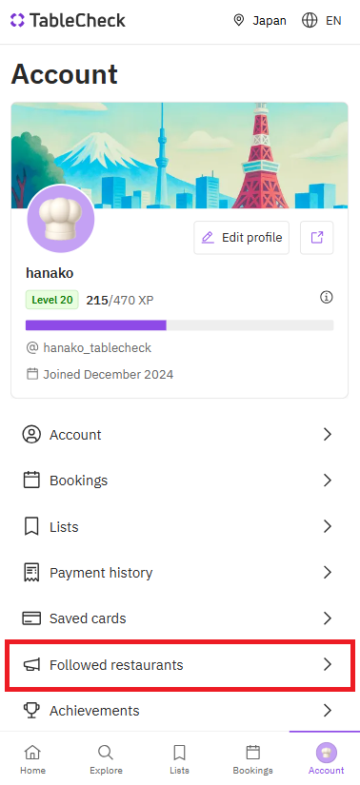Screen dimensions: 360x785
Task: Expand the Saved cards chevron
Action: click(x=328, y=618)
